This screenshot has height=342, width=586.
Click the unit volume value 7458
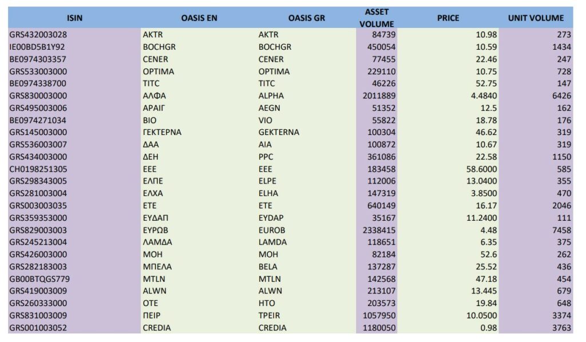(561, 230)
